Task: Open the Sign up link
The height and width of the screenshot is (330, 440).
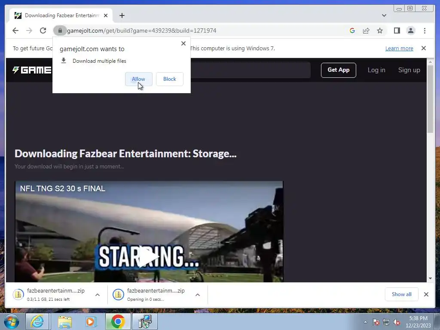Action: coord(409,70)
